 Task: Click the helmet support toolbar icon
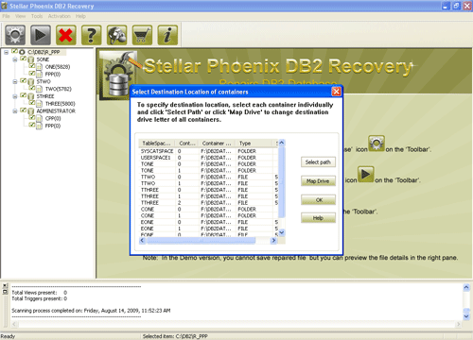point(117,35)
